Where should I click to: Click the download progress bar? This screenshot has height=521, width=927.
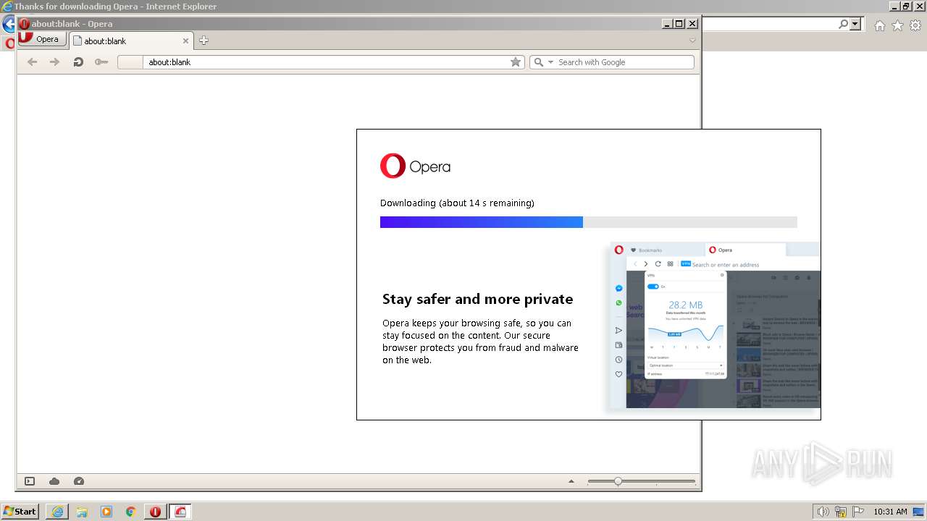(588, 222)
